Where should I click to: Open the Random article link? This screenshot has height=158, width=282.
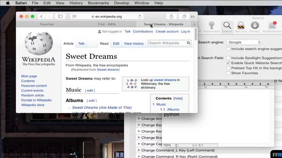[x=33, y=95]
